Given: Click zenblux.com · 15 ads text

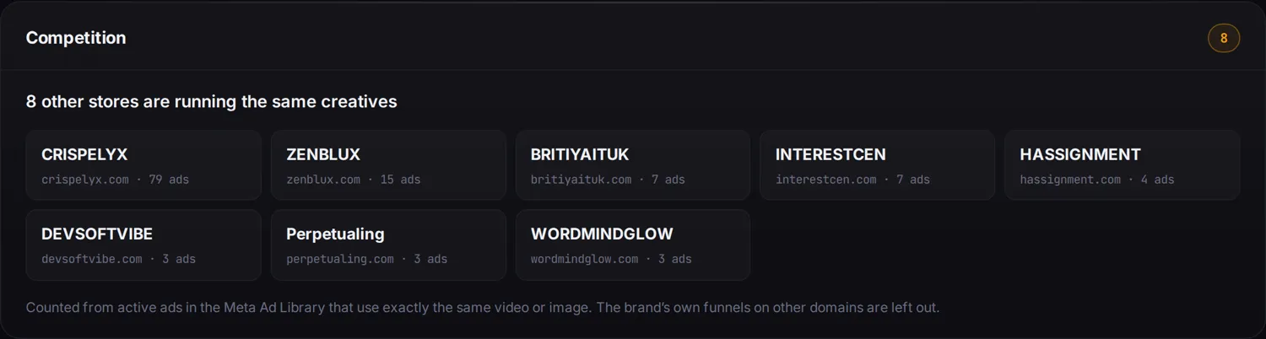Looking at the screenshot, I should [354, 180].
